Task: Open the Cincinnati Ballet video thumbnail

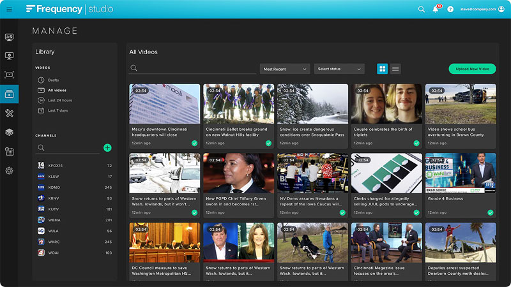Action: [238, 103]
